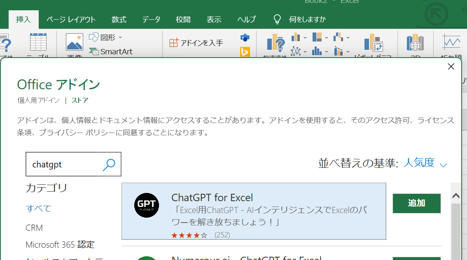The width and height of the screenshot is (467, 260).
Task: Click the star rating of ChatGPT for Excel
Action: click(x=189, y=235)
